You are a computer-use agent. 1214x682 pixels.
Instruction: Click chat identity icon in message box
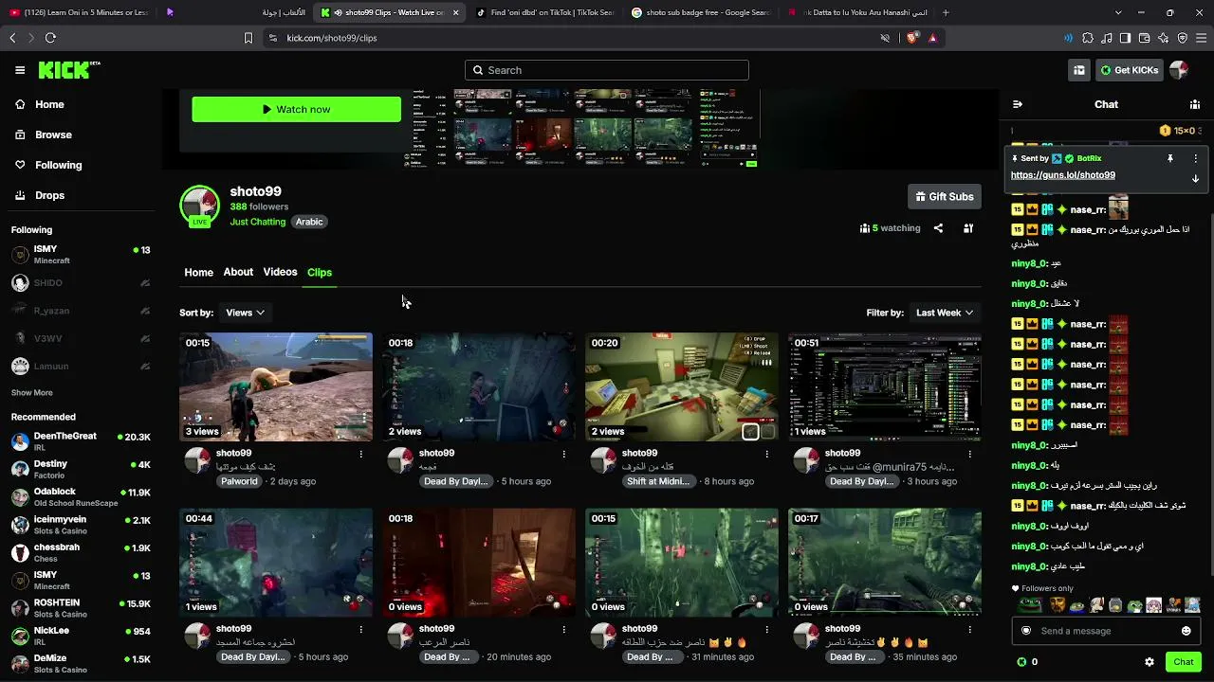coord(1026,631)
